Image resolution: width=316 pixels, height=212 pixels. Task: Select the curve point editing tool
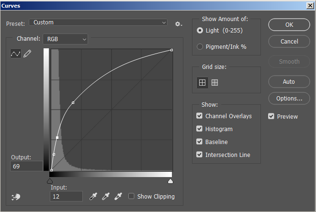click(x=15, y=54)
